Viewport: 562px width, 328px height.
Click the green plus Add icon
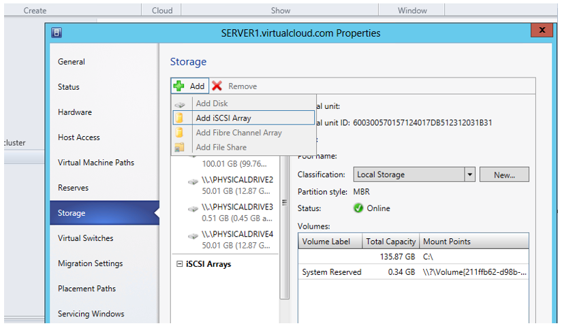tap(179, 86)
